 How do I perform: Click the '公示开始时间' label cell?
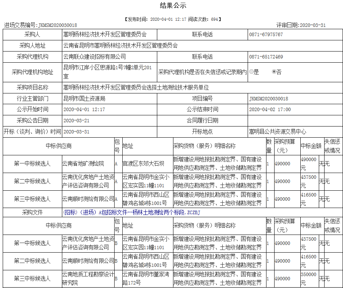pos(32,110)
